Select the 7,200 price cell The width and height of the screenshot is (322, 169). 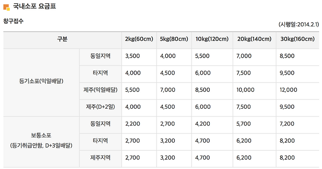coord(297,123)
